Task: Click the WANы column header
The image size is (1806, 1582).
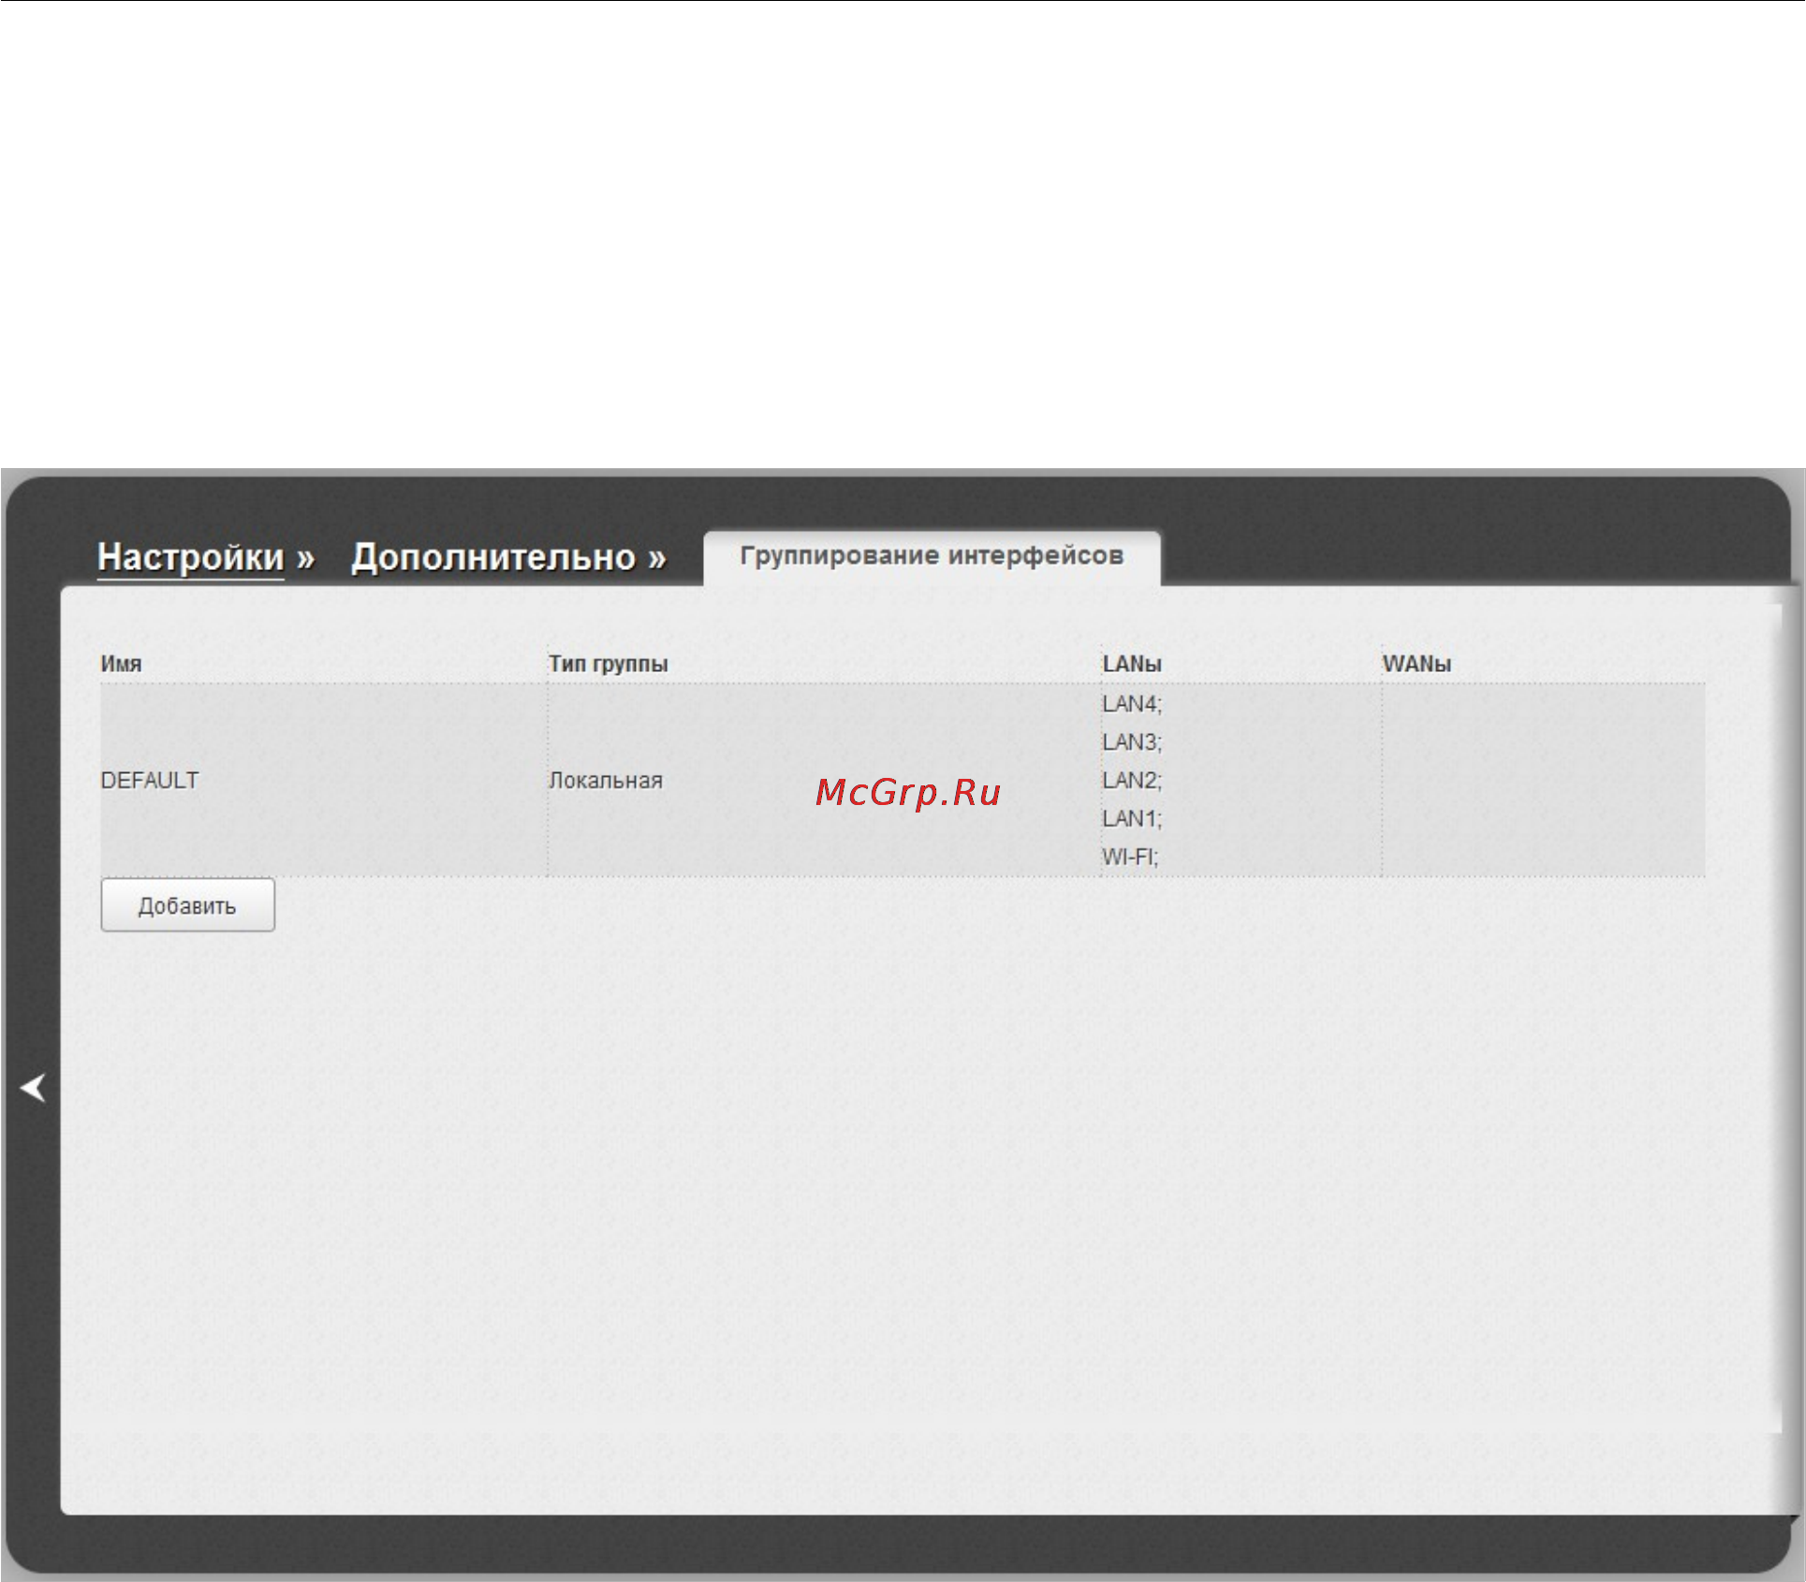Action: coord(1417,664)
